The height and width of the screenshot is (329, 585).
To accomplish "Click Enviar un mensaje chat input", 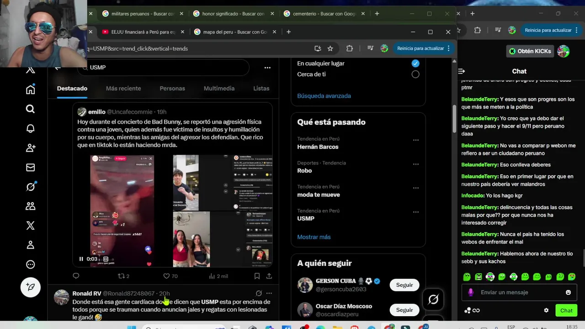I will pyautogui.click(x=520, y=292).
